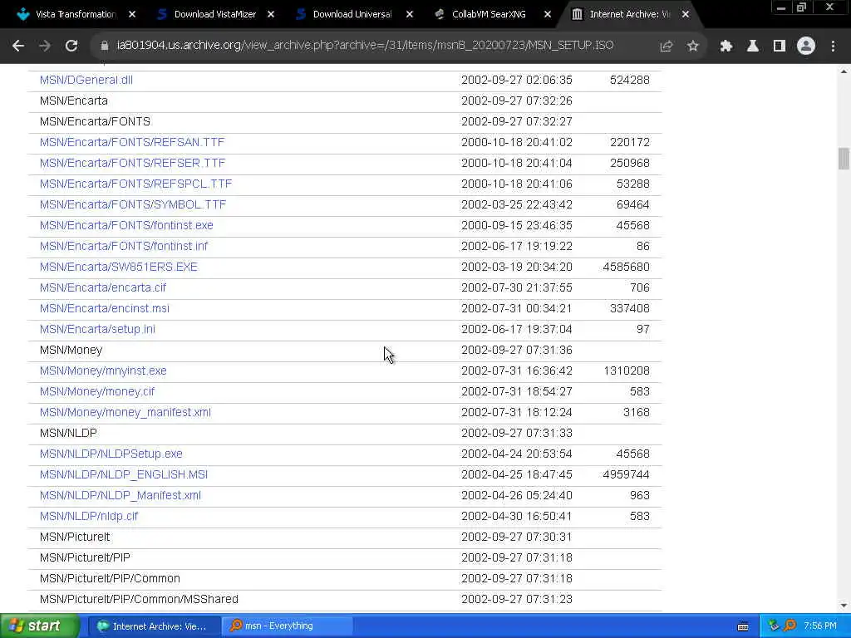Click the share page icon

pyautogui.click(x=666, y=47)
